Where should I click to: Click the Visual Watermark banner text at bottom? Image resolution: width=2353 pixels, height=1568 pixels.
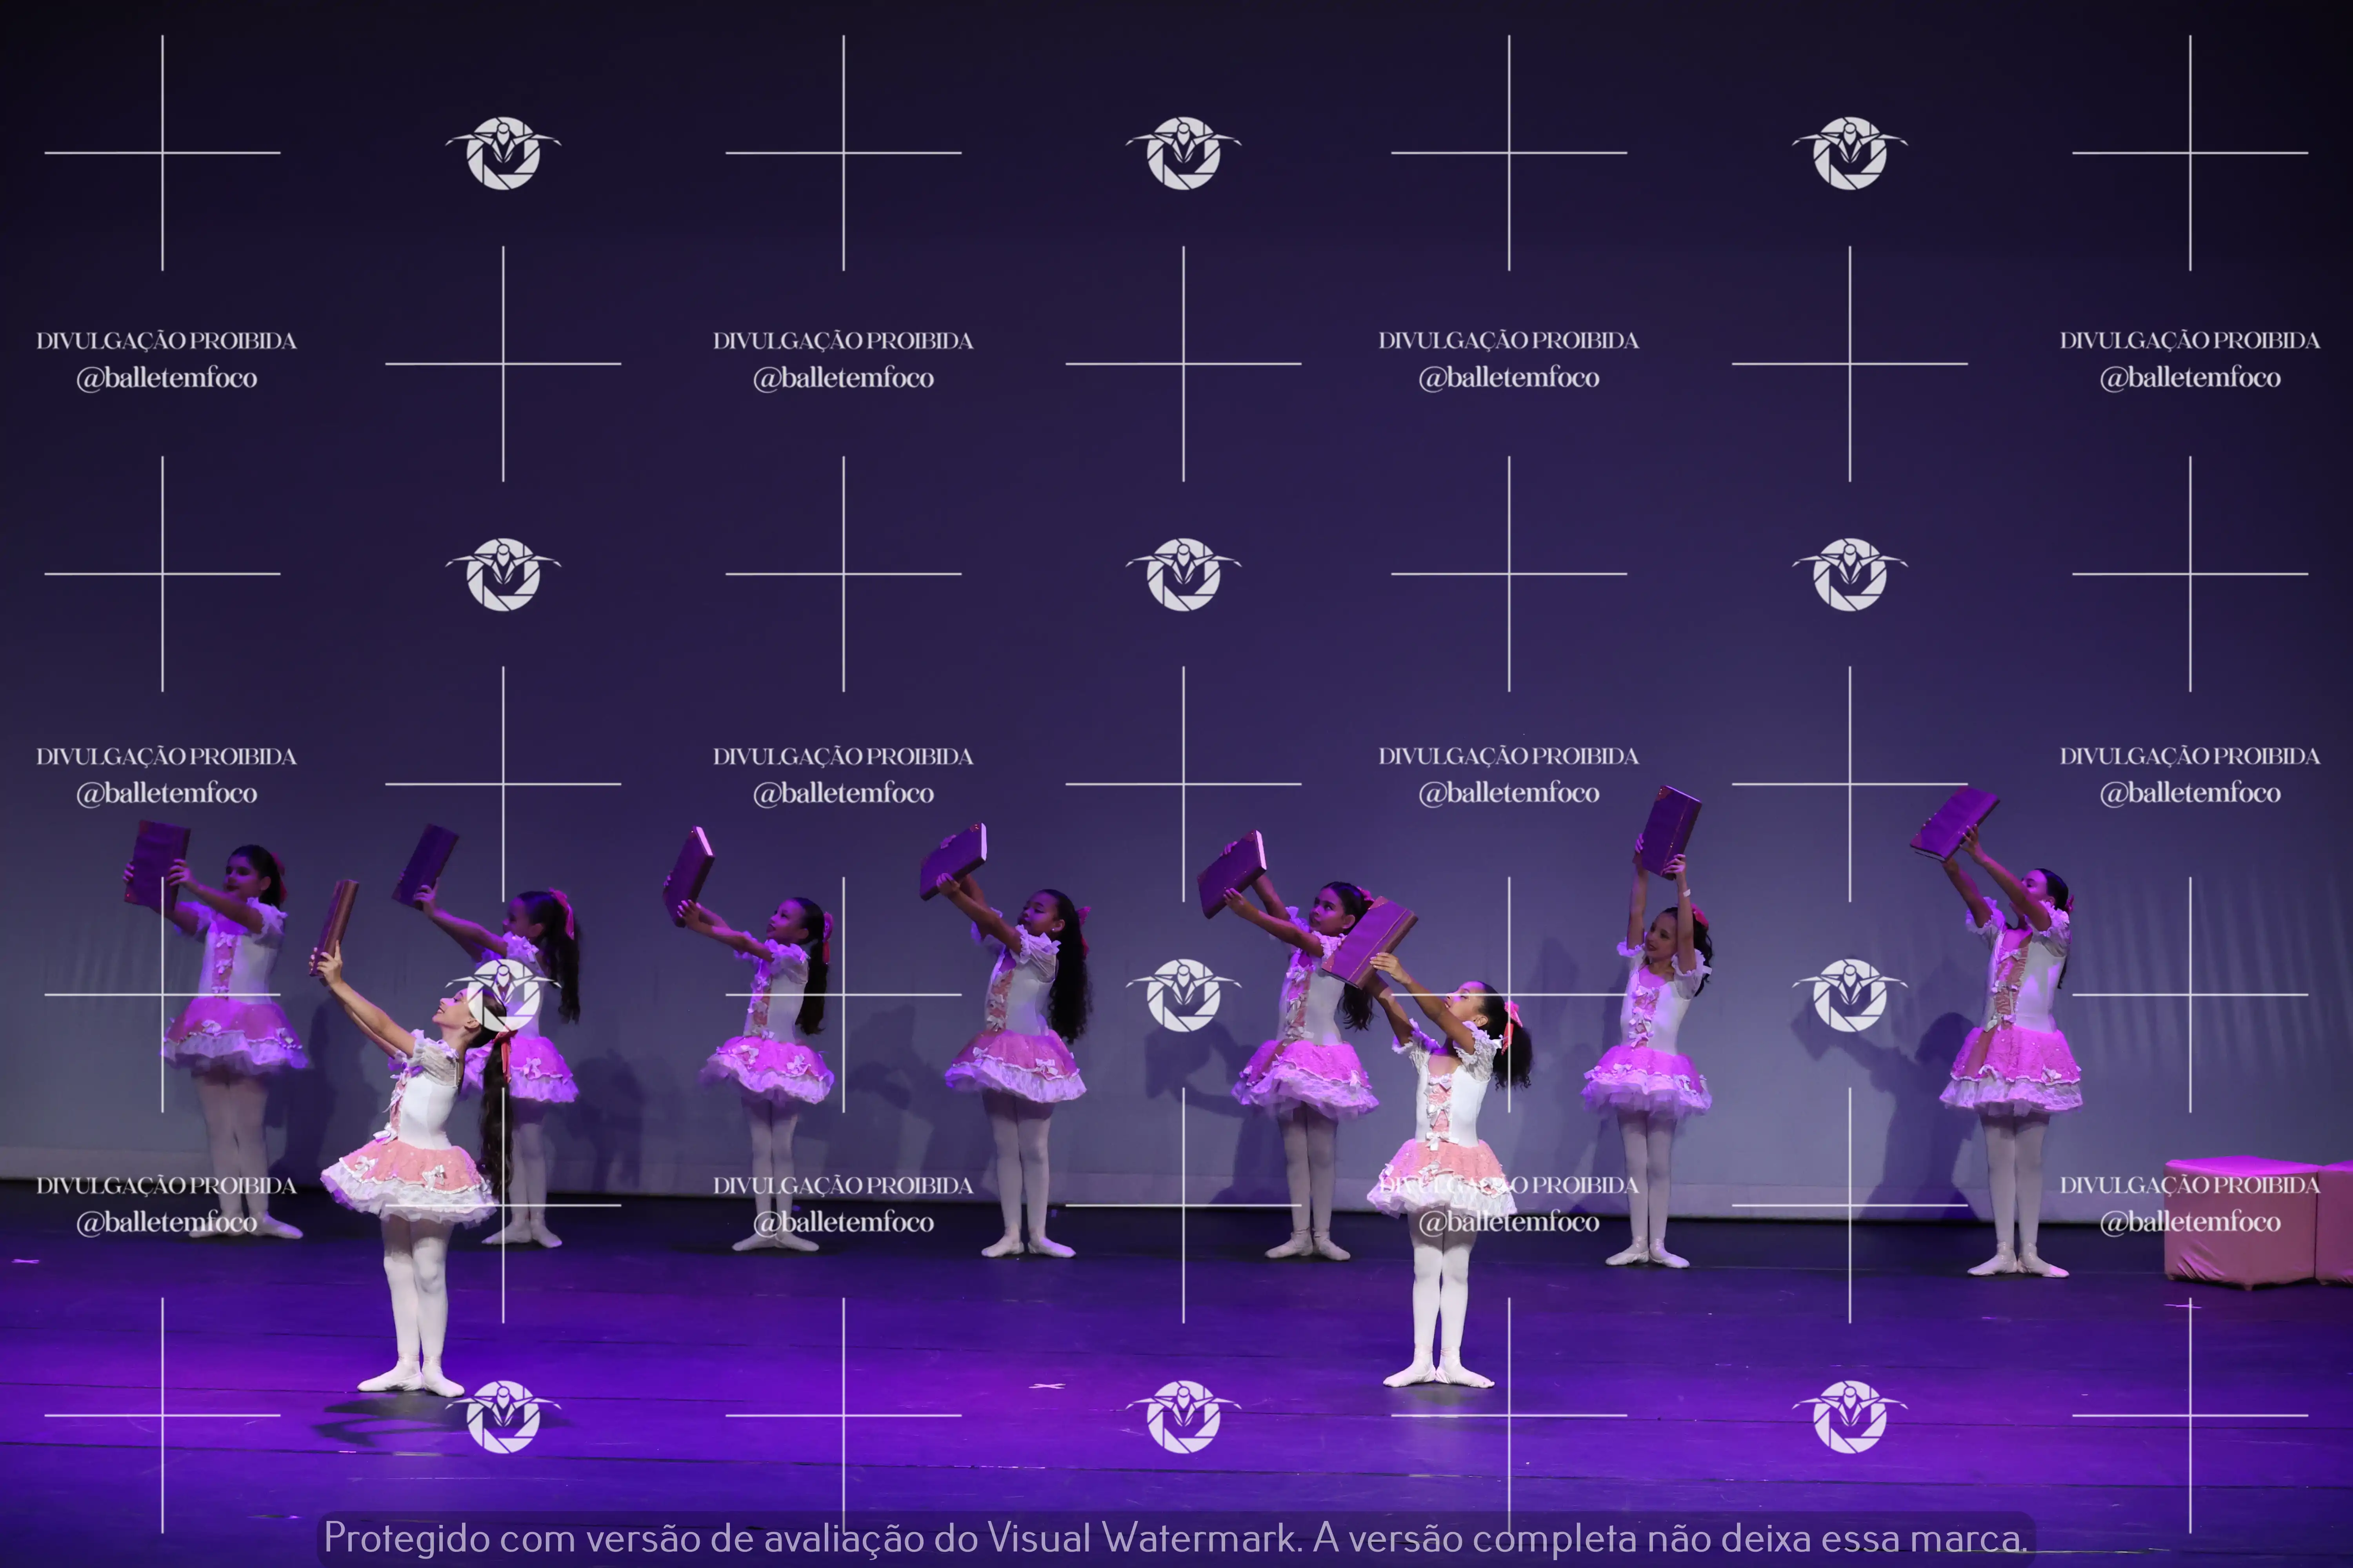1175,1538
